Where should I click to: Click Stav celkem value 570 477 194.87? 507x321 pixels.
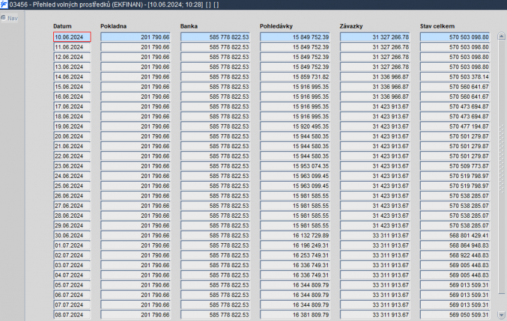tap(455, 126)
